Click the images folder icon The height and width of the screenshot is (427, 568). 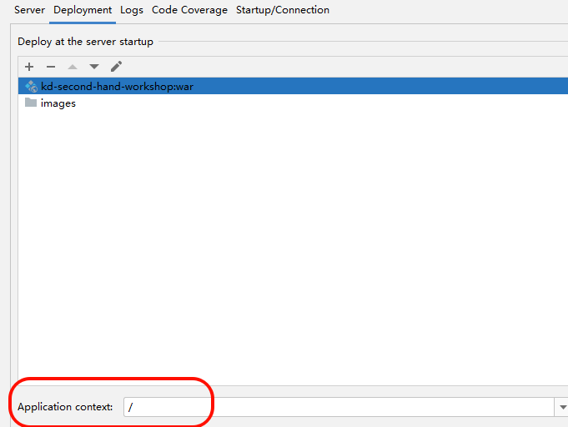(x=31, y=103)
